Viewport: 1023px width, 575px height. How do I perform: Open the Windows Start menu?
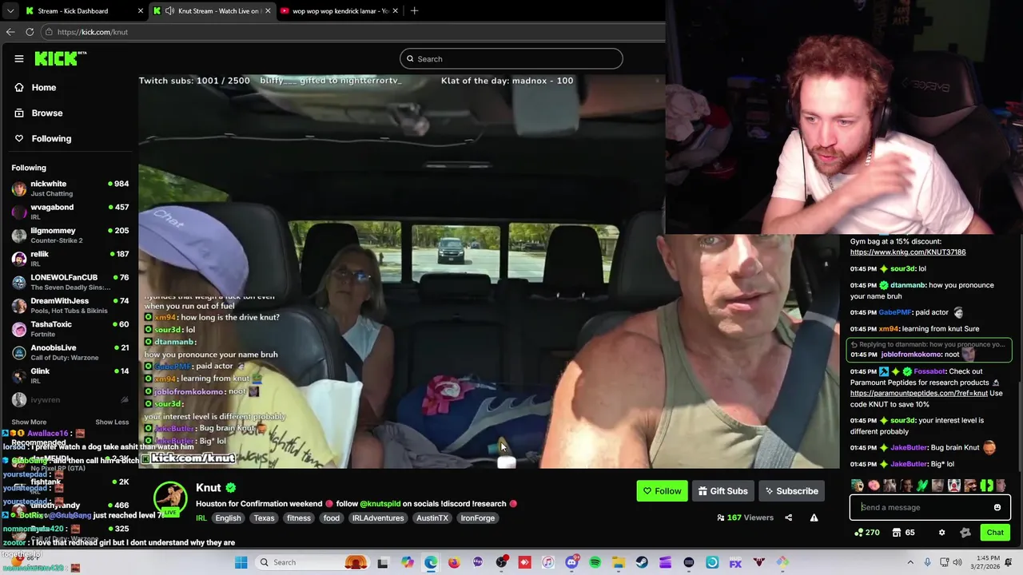pos(241,562)
